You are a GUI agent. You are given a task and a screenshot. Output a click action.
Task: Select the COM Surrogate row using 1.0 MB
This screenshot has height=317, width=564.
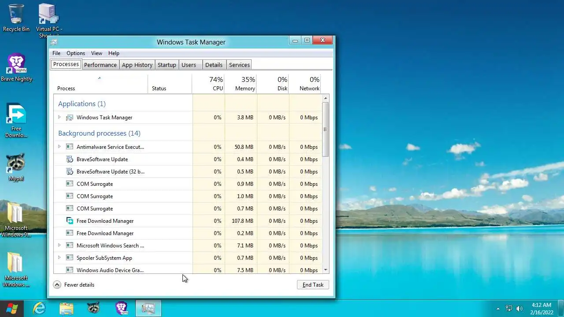pyautogui.click(x=188, y=196)
